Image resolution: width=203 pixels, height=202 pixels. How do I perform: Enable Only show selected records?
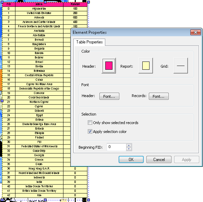[x=90, y=122]
